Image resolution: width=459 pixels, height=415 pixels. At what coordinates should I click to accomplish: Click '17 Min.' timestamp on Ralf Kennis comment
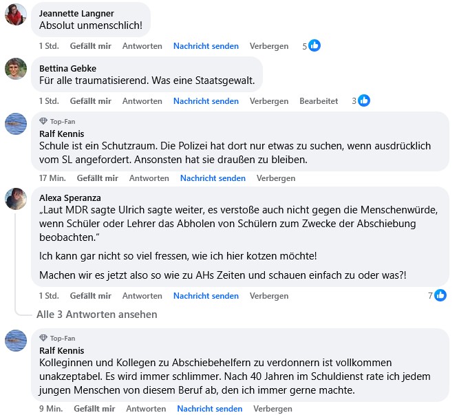[52, 178]
